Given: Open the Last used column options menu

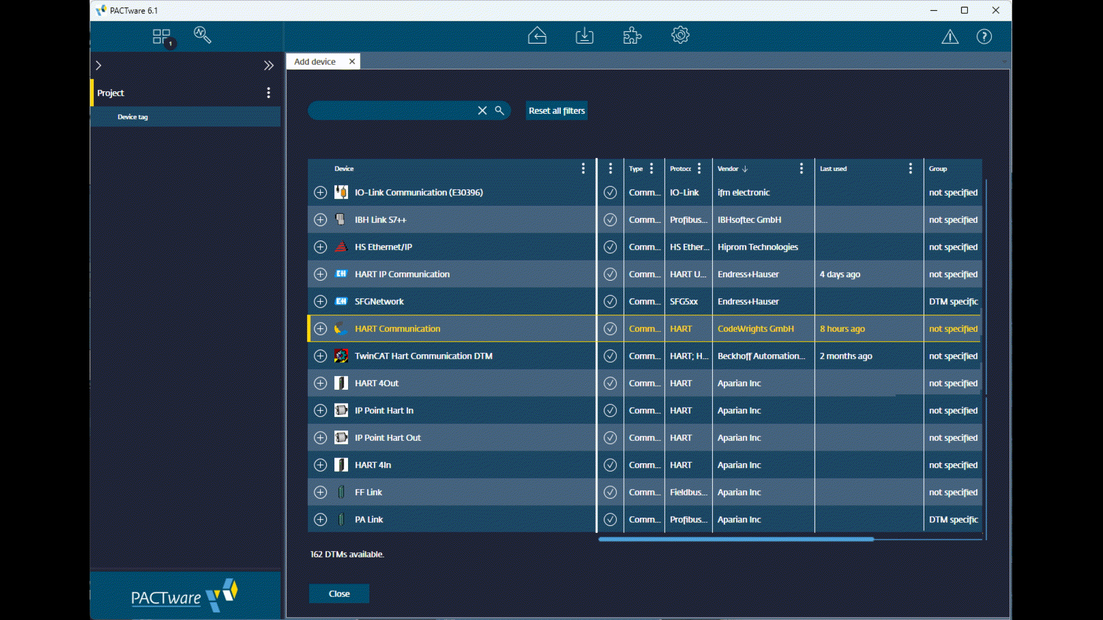Looking at the screenshot, I should [911, 168].
